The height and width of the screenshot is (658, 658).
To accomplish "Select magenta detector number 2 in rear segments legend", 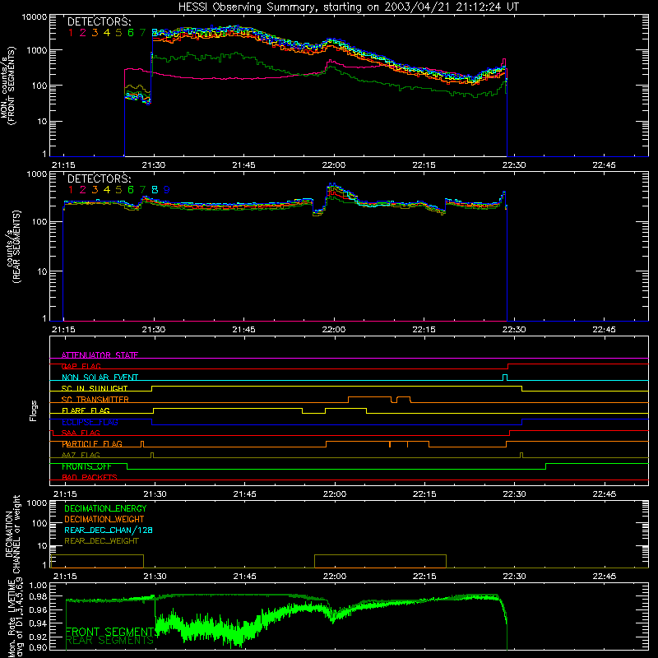I will click(83, 190).
